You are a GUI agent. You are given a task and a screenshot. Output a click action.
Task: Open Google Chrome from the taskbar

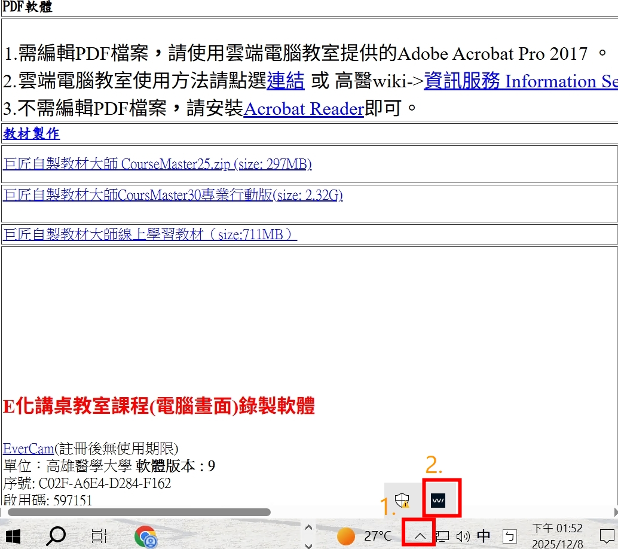coord(145,536)
